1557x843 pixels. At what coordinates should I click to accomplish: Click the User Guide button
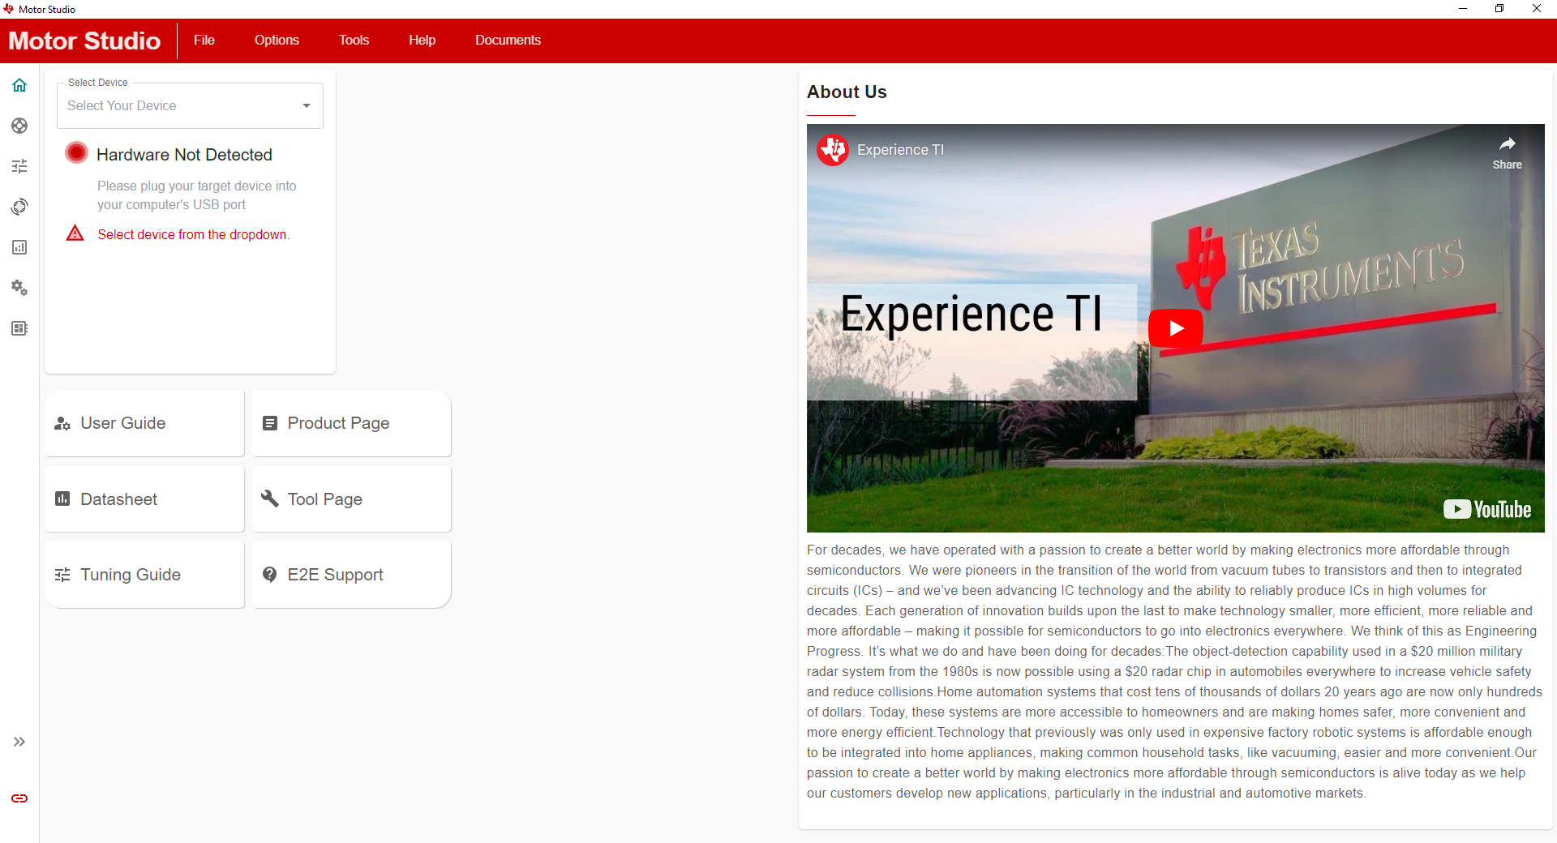tap(144, 423)
